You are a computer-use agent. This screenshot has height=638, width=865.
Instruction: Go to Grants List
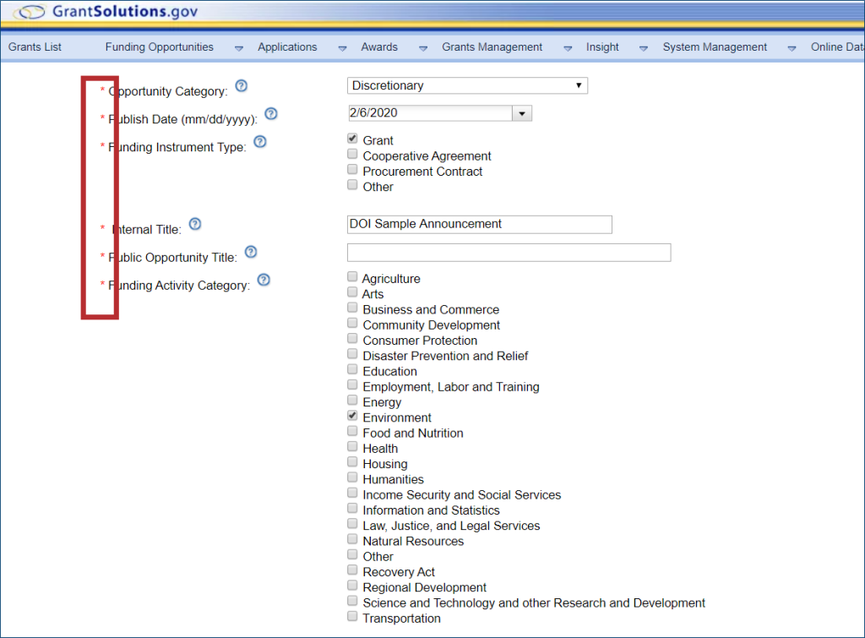pyautogui.click(x=35, y=47)
